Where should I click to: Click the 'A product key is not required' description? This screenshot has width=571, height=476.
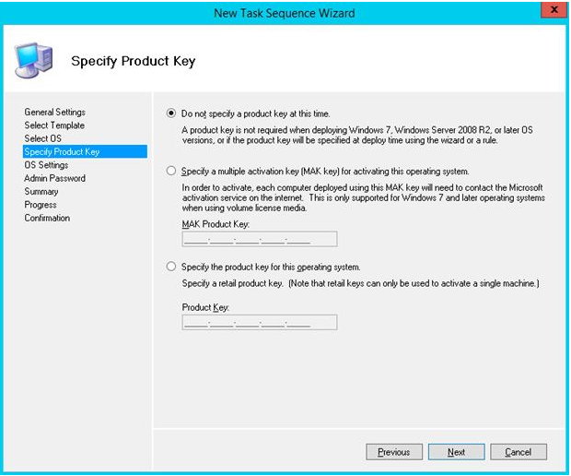(357, 135)
